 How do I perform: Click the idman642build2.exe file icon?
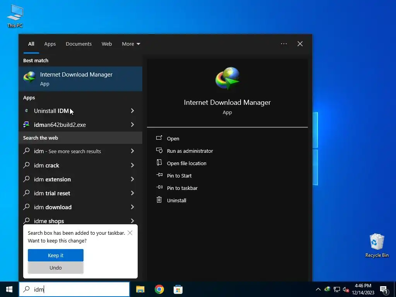26,124
